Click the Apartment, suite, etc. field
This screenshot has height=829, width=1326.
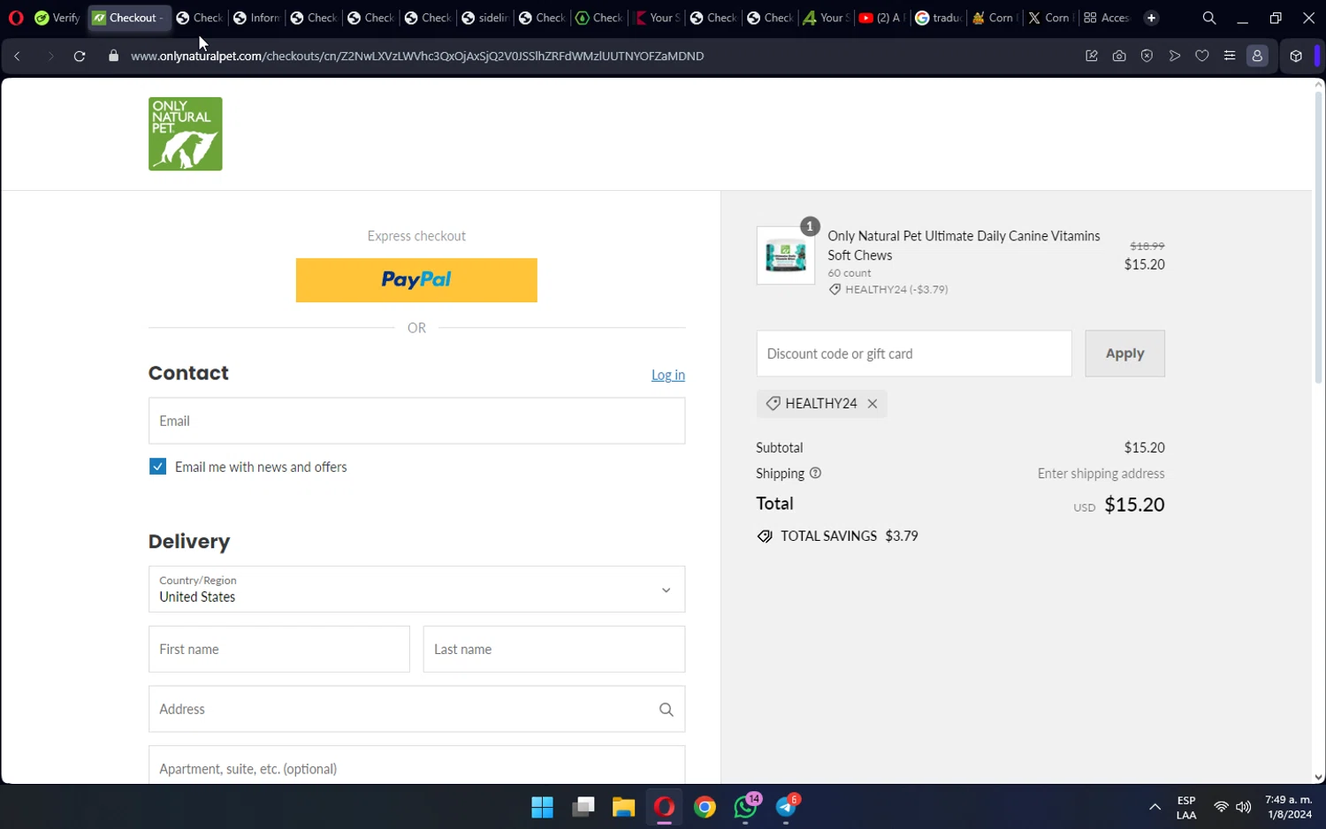coord(416,765)
